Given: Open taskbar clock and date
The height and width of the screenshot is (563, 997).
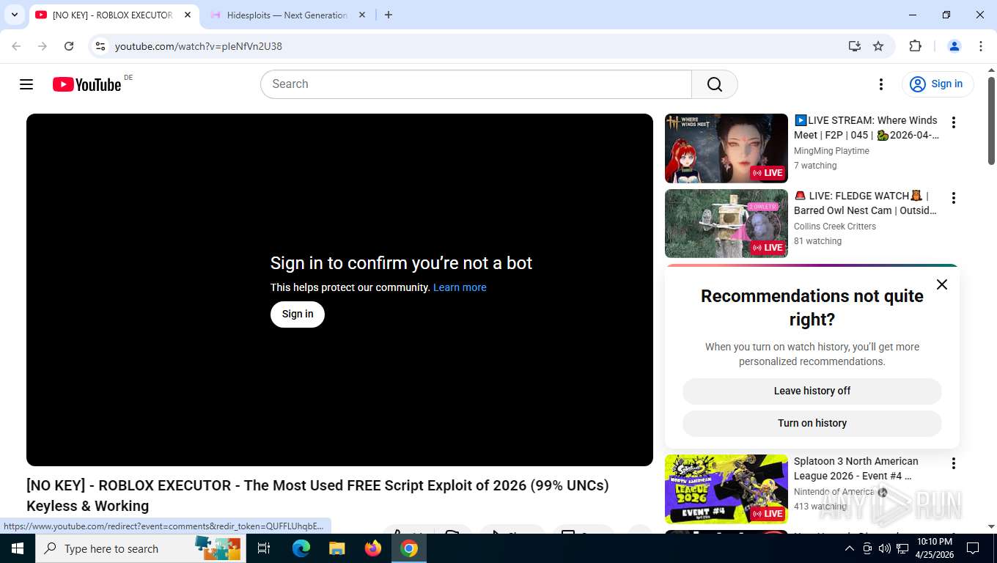Looking at the screenshot, I should tap(935, 548).
